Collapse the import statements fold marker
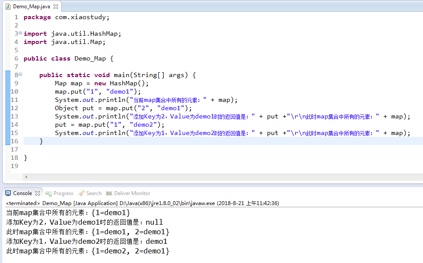Image resolution: width=423 pixels, height=263 pixels. (20, 33)
